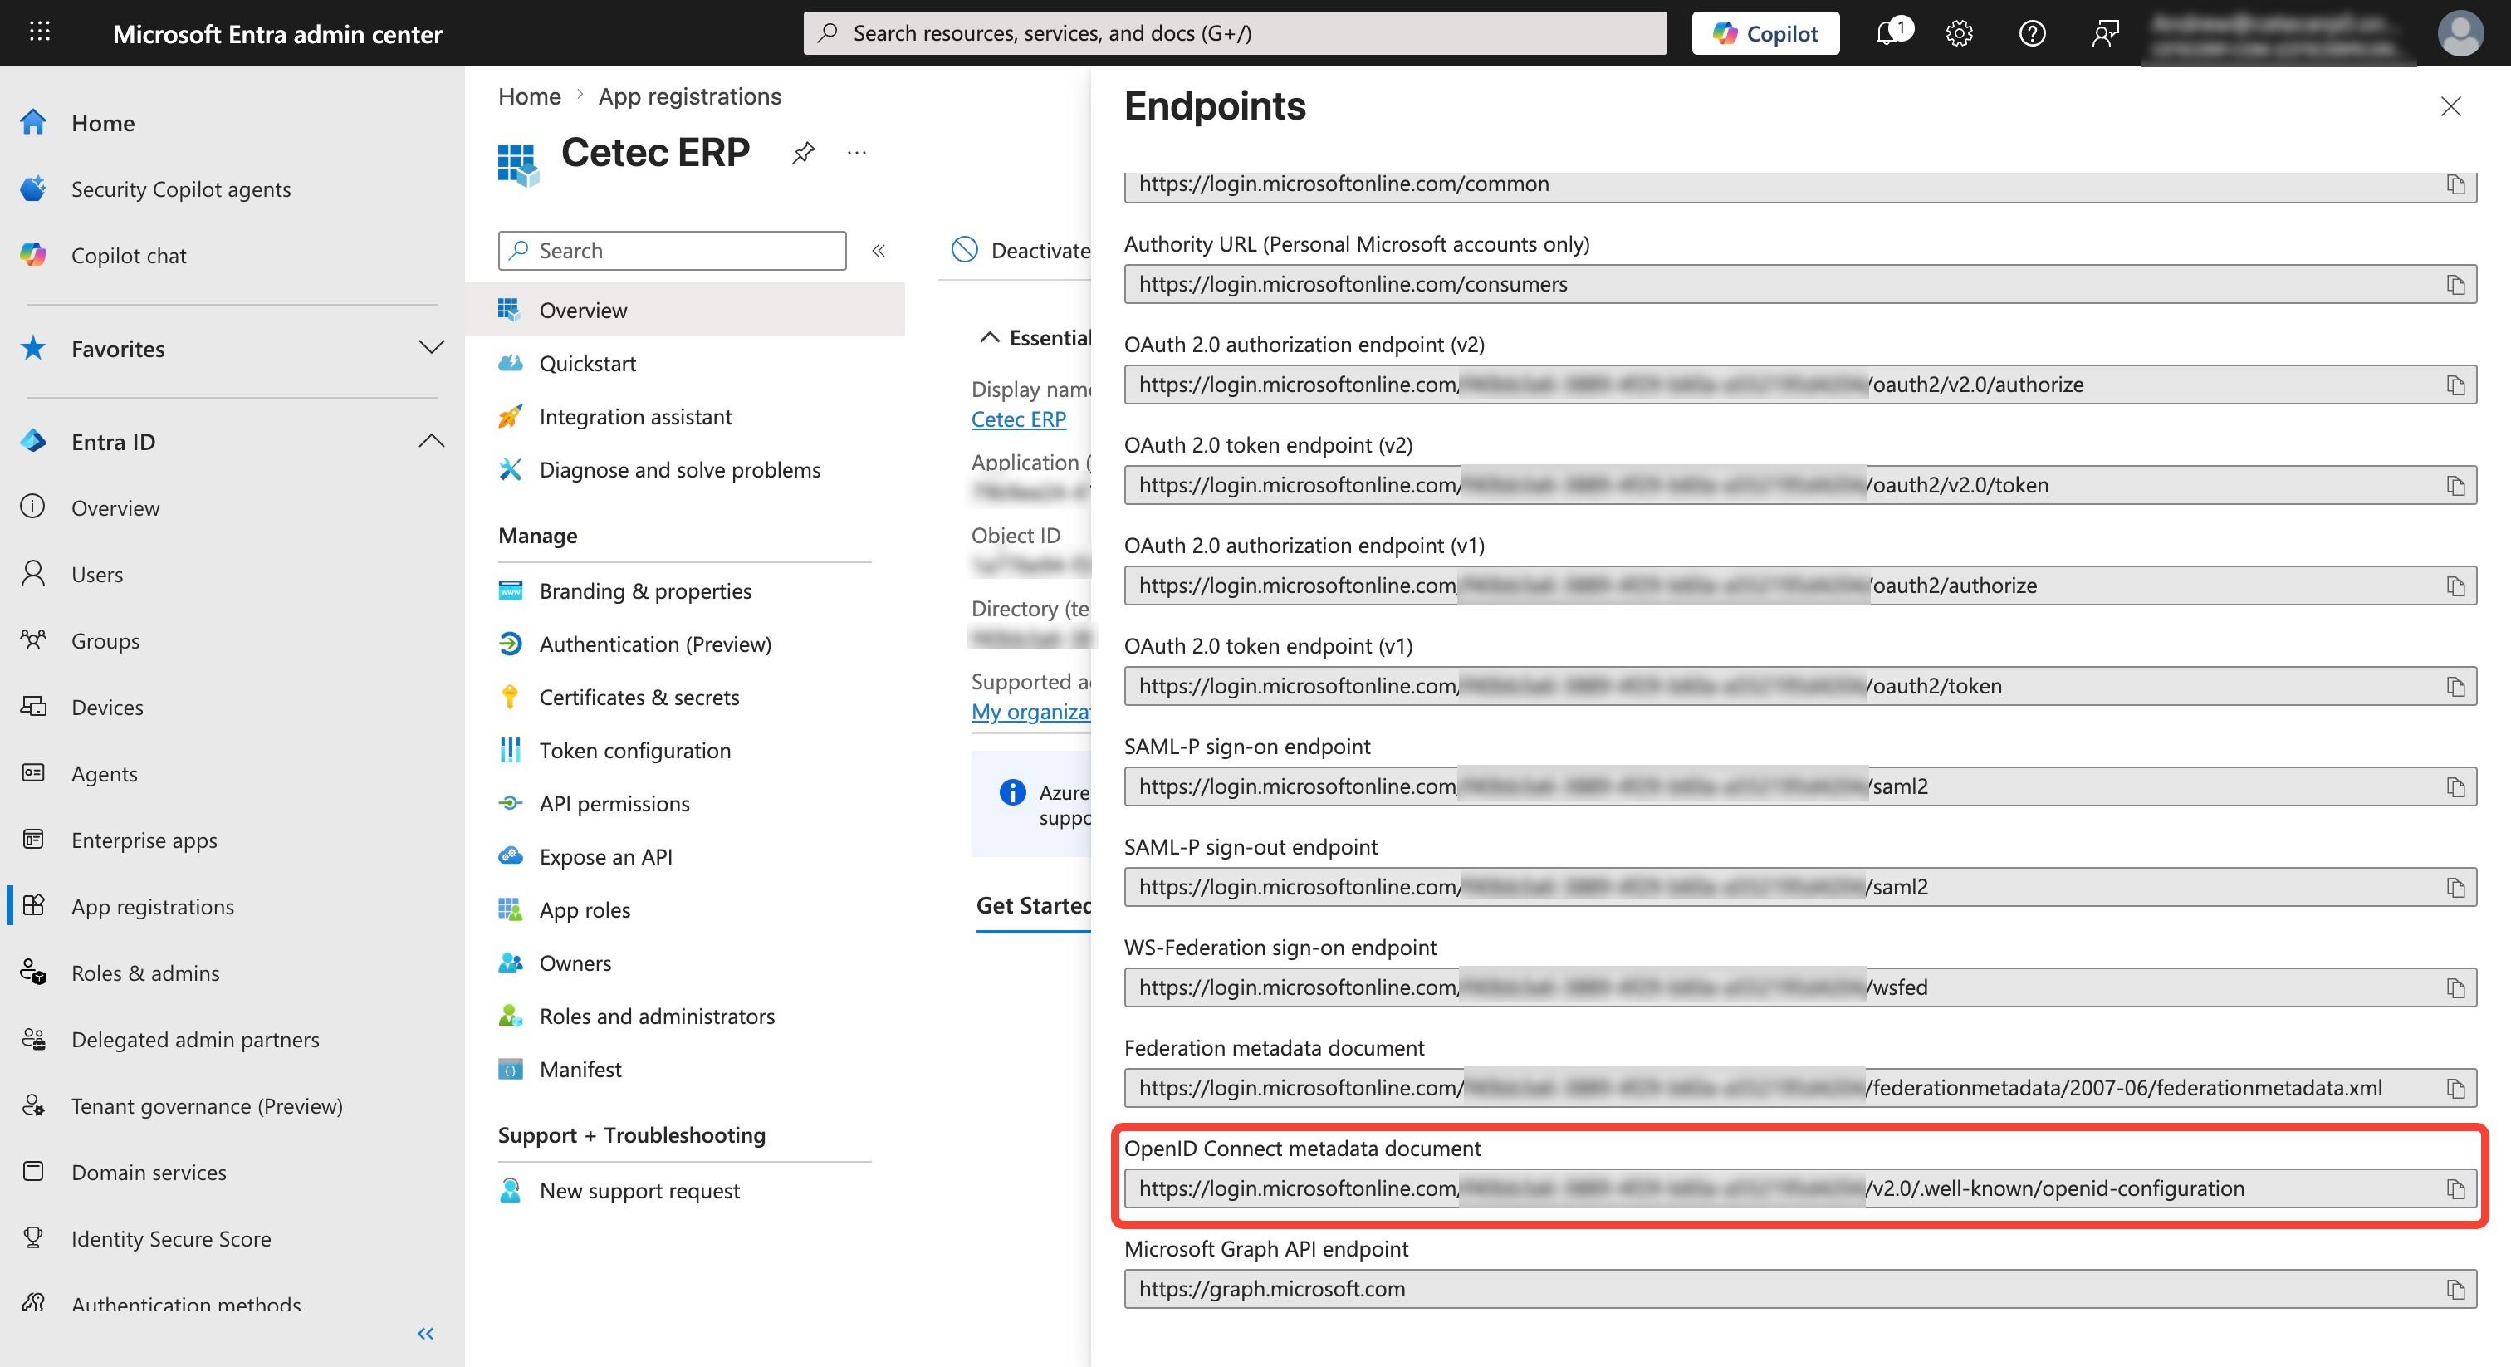Open Diagnose and solve problems
The image size is (2511, 1367).
tap(680, 469)
